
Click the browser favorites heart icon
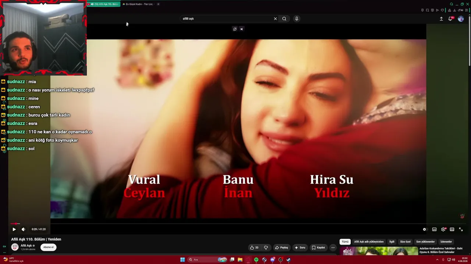443,10
